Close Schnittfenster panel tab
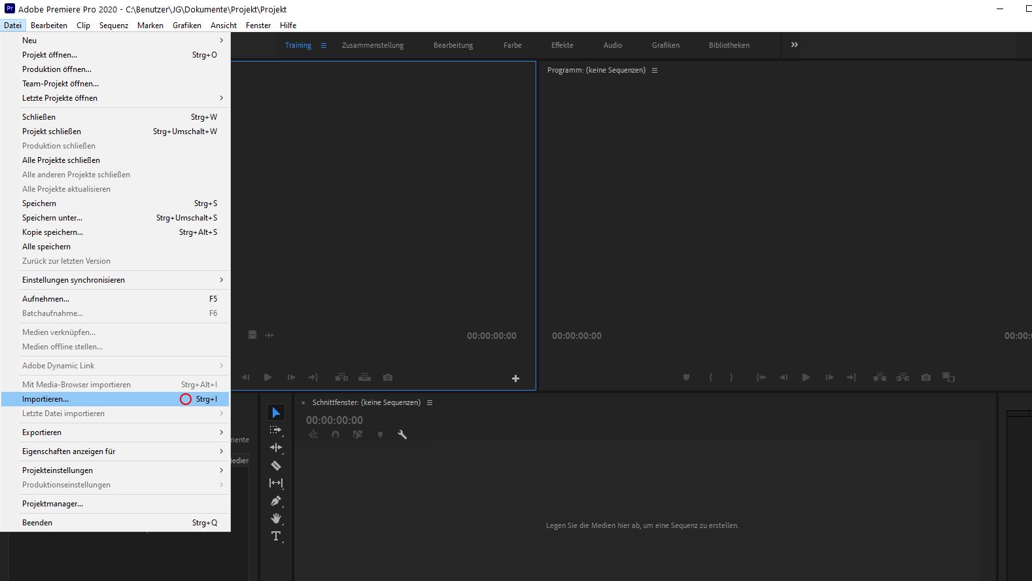 tap(303, 403)
